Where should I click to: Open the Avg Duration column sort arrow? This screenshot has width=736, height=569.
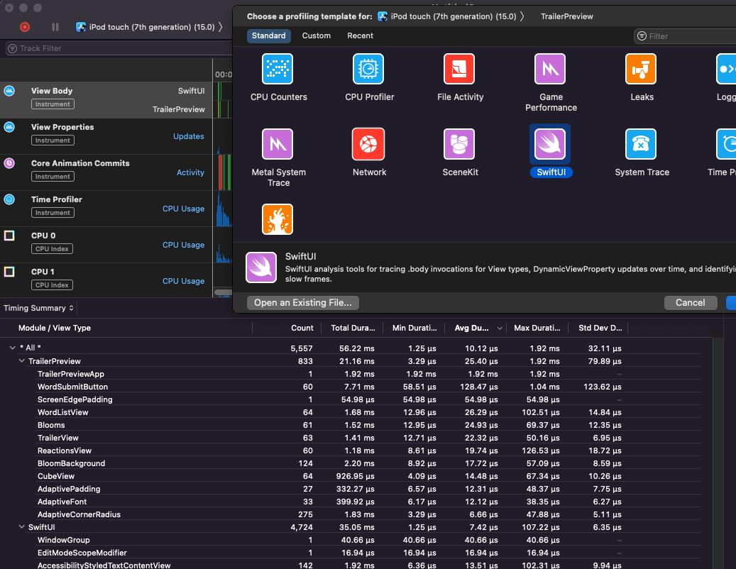(500, 328)
